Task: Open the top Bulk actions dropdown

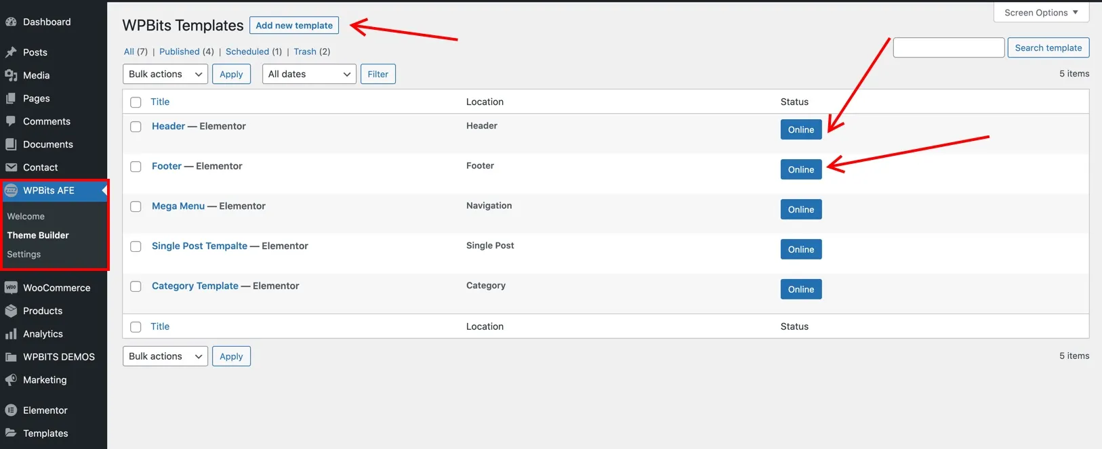Action: [165, 74]
